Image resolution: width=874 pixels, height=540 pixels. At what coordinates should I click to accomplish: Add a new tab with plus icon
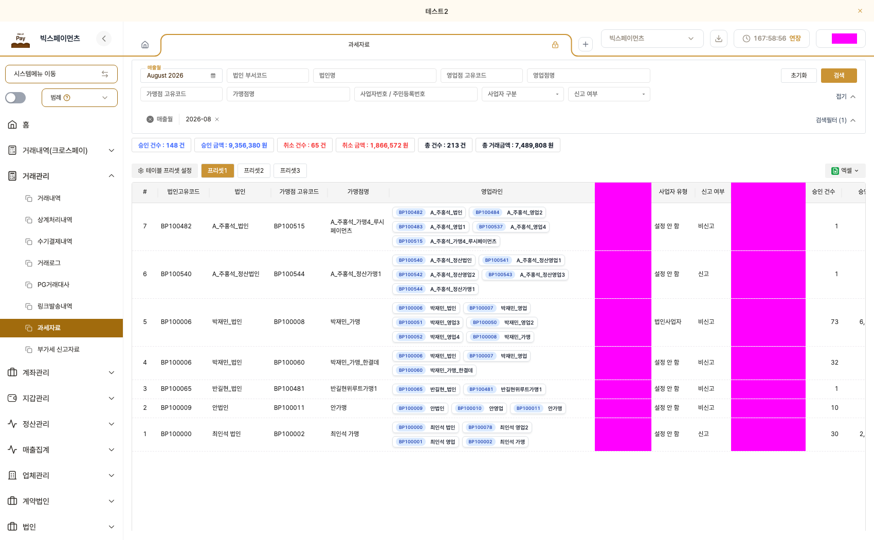[586, 44]
